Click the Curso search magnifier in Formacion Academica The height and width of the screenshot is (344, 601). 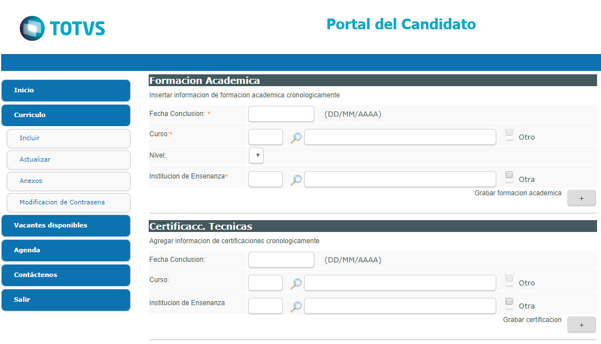[x=296, y=137]
